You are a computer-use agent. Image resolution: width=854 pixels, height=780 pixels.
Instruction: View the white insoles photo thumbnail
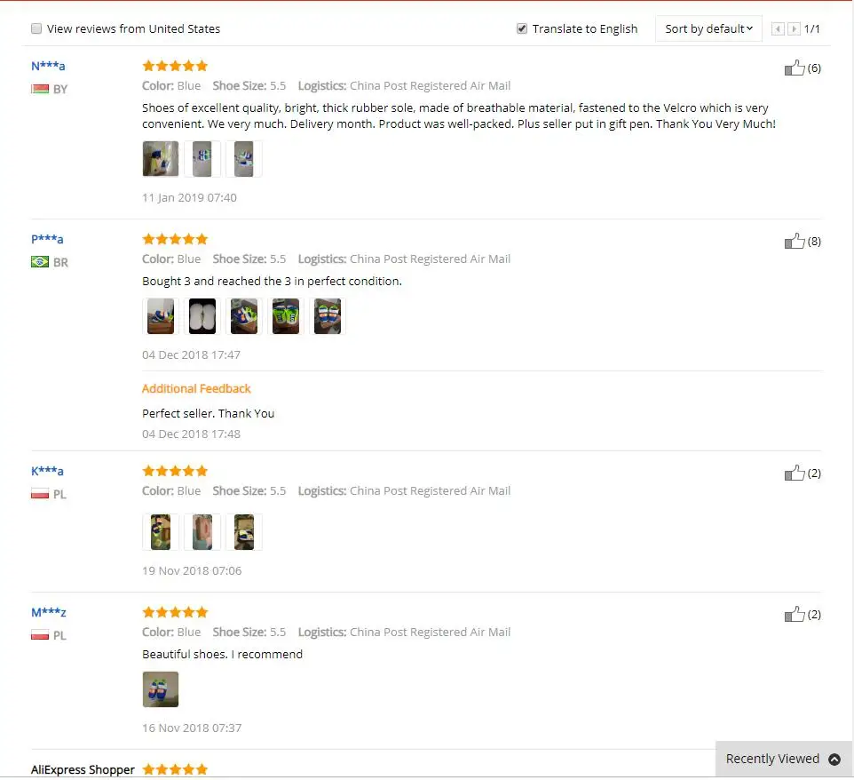(202, 316)
